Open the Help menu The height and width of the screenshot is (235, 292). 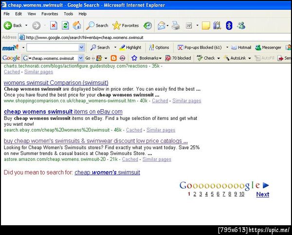pos(83,14)
